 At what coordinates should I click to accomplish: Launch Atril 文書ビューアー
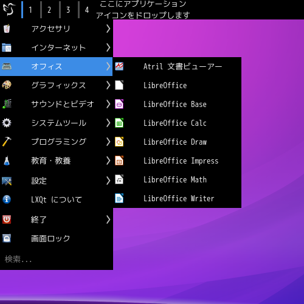[x=177, y=66]
